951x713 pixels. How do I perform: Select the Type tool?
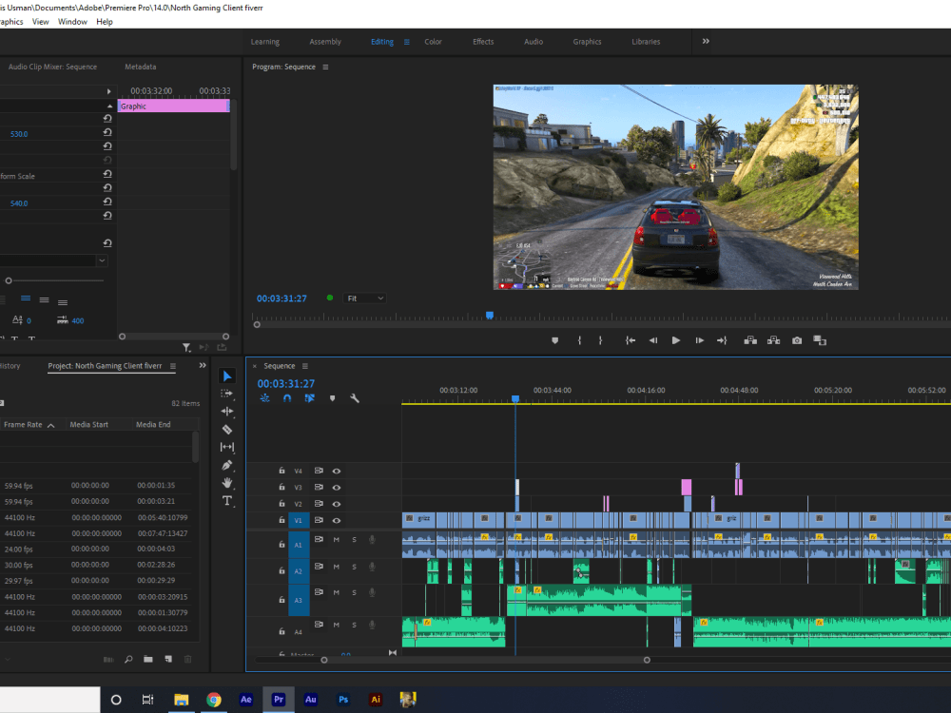[x=227, y=501]
